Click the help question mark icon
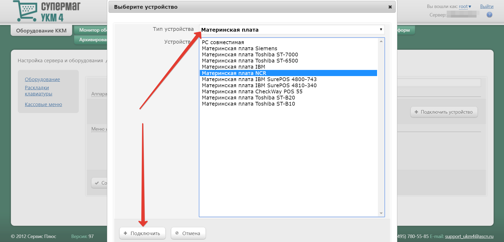The width and height of the screenshot is (504, 242). [489, 15]
